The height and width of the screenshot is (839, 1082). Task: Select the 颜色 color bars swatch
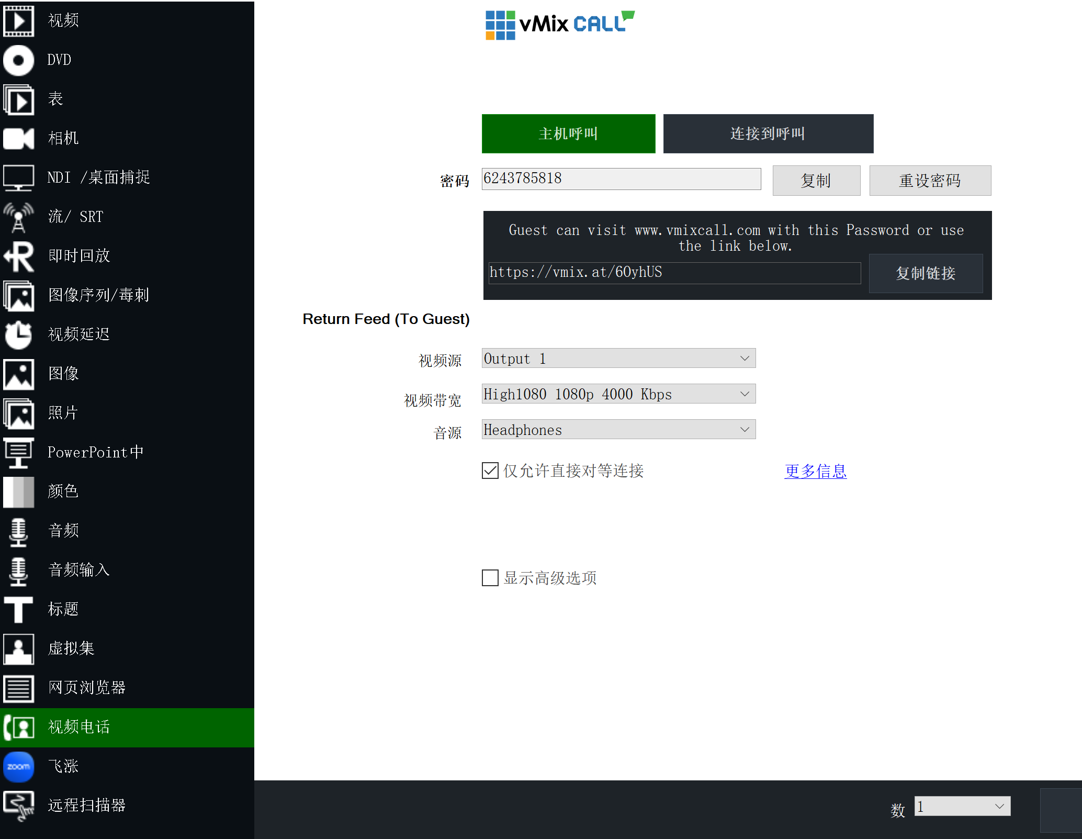pos(19,492)
